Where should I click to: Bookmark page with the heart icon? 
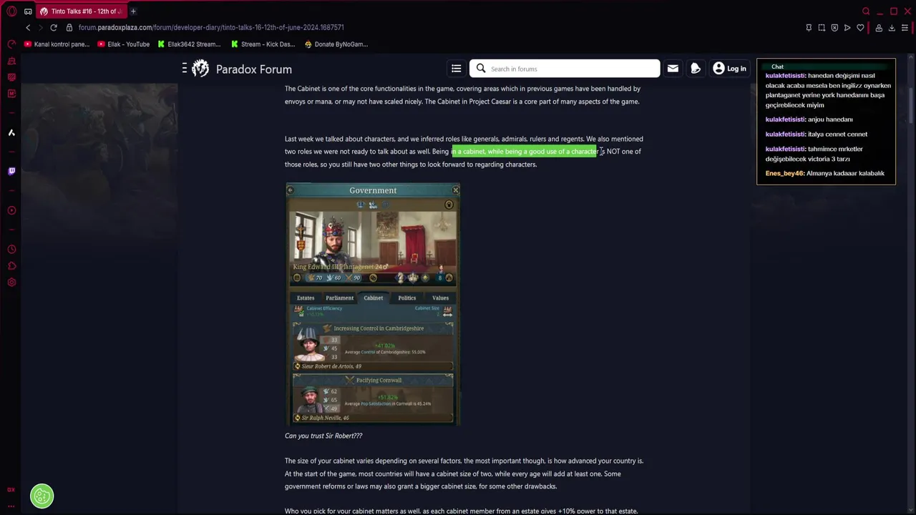coord(860,28)
